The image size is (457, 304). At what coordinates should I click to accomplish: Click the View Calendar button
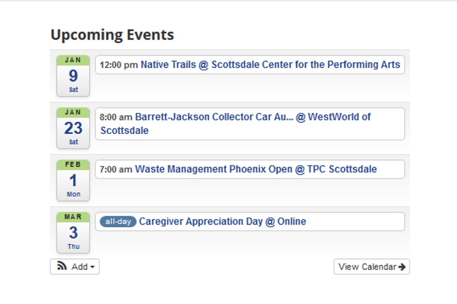pos(372,267)
